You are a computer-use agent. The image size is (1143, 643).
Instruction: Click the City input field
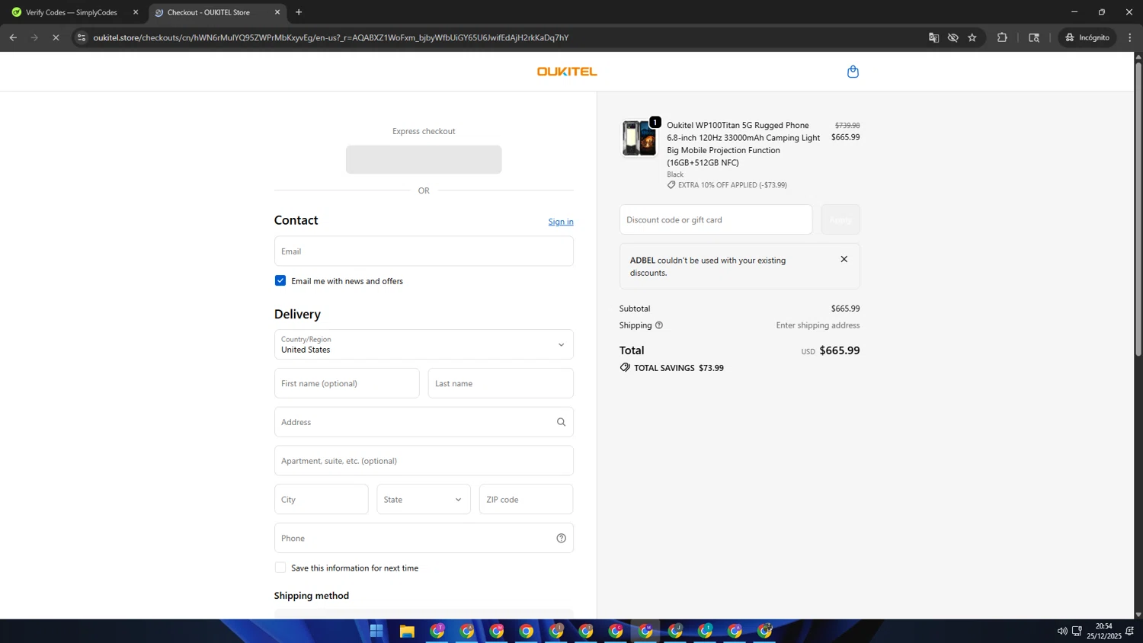322,499
